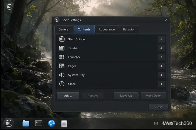
Task: Click the Launcher grid icon
Action: (x=62, y=57)
